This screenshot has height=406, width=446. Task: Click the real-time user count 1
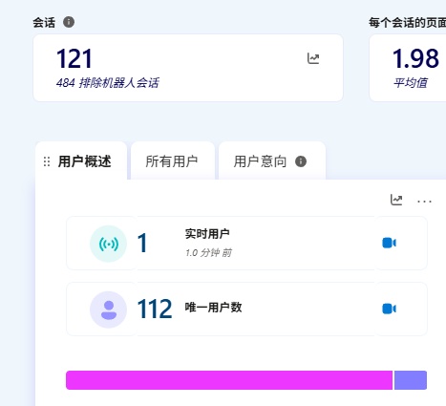pyautogui.click(x=142, y=243)
